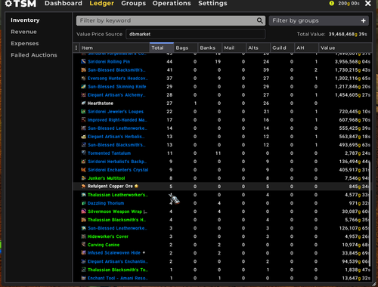Viewport: 378px width, 287px height.
Task: Open the Groups tab
Action: click(133, 3)
